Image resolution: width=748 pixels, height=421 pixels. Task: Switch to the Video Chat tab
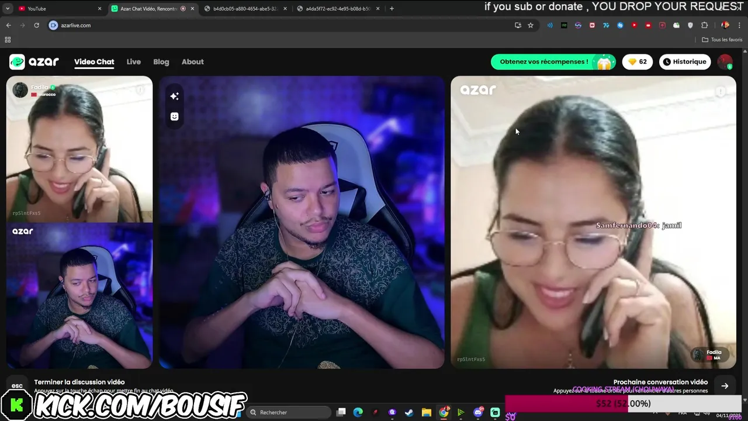tap(94, 61)
